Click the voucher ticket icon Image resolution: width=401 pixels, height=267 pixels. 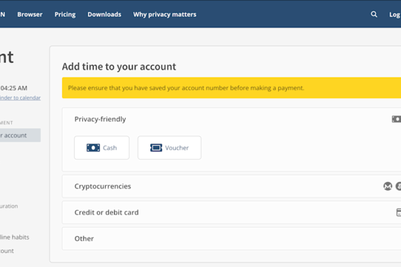tap(156, 148)
